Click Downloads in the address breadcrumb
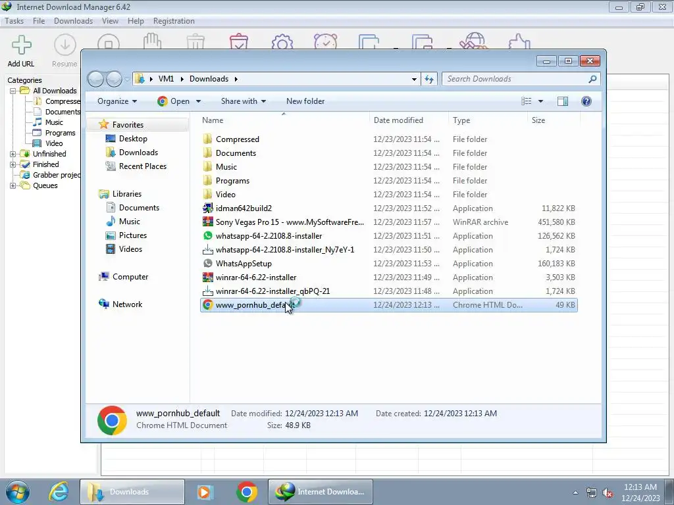Viewport: 674px width, 505px height. [209, 79]
